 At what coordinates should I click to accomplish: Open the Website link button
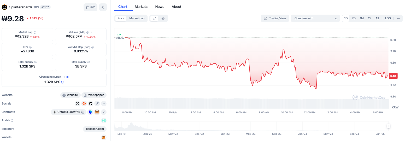70,95
